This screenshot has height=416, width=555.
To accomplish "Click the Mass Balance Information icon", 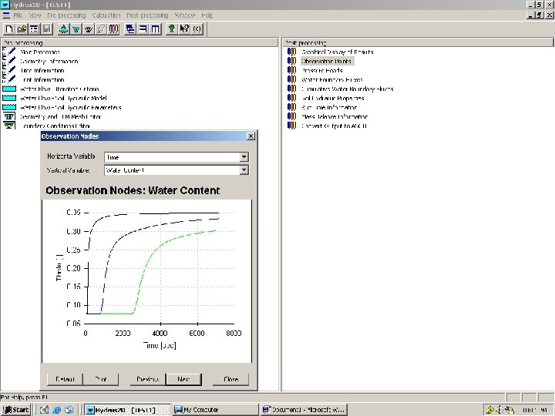I will click(291, 116).
